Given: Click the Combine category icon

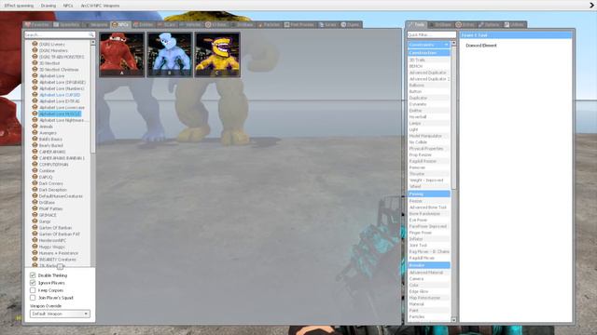Looking at the screenshot, I should [x=35, y=171].
